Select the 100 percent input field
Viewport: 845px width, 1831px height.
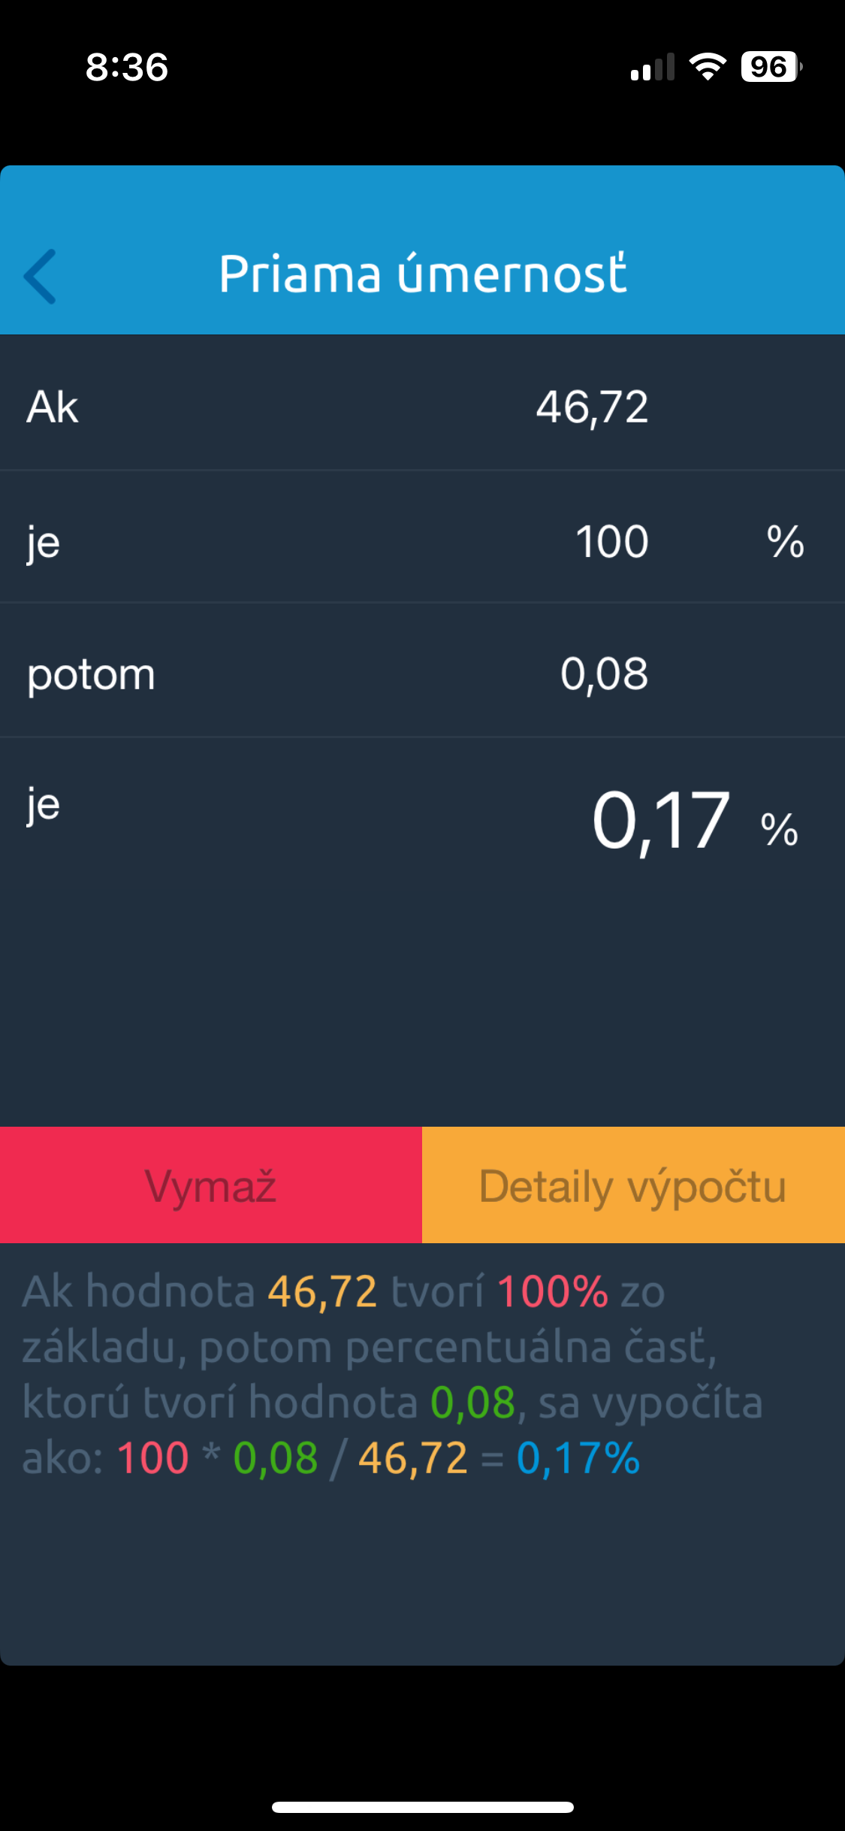(611, 541)
